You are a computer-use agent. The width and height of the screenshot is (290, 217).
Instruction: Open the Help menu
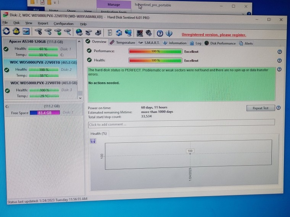pyautogui.click(x=83, y=24)
